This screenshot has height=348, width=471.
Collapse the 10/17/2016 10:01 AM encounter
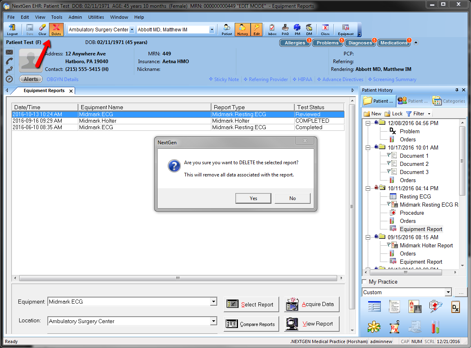tap(368, 148)
